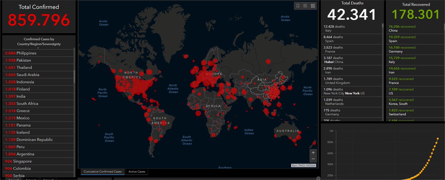Select Singapore row with 926 cases

[x=39, y=162]
